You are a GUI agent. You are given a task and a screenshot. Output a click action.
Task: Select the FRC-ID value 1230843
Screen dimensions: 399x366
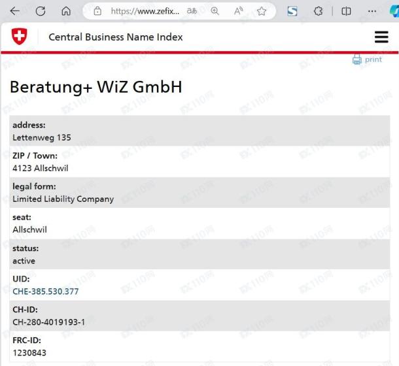(29, 353)
